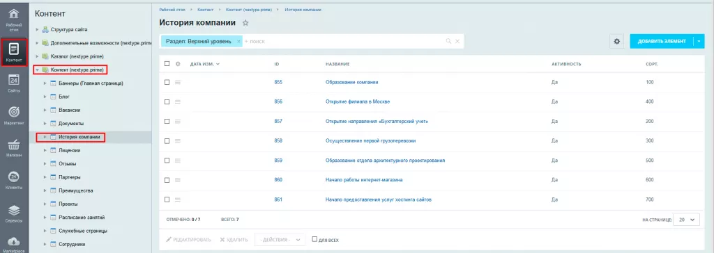Sort by Название column header
The height and width of the screenshot is (253, 714).
337,64
